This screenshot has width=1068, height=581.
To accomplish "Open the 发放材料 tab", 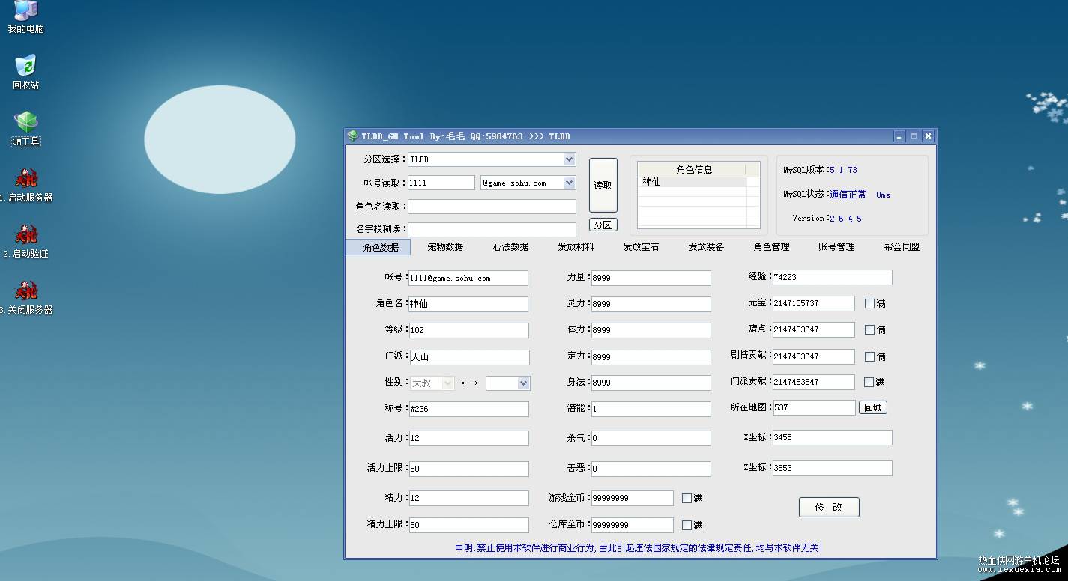I will pos(576,247).
